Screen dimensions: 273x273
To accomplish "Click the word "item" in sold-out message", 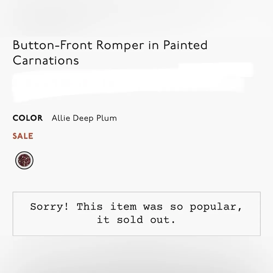I will [x=123, y=207].
